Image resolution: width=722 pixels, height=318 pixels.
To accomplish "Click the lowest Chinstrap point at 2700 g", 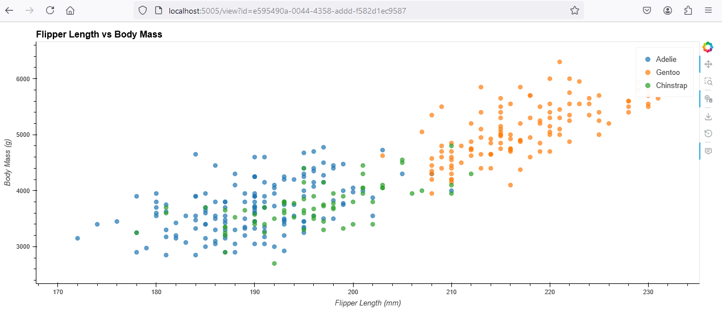I will [274, 263].
